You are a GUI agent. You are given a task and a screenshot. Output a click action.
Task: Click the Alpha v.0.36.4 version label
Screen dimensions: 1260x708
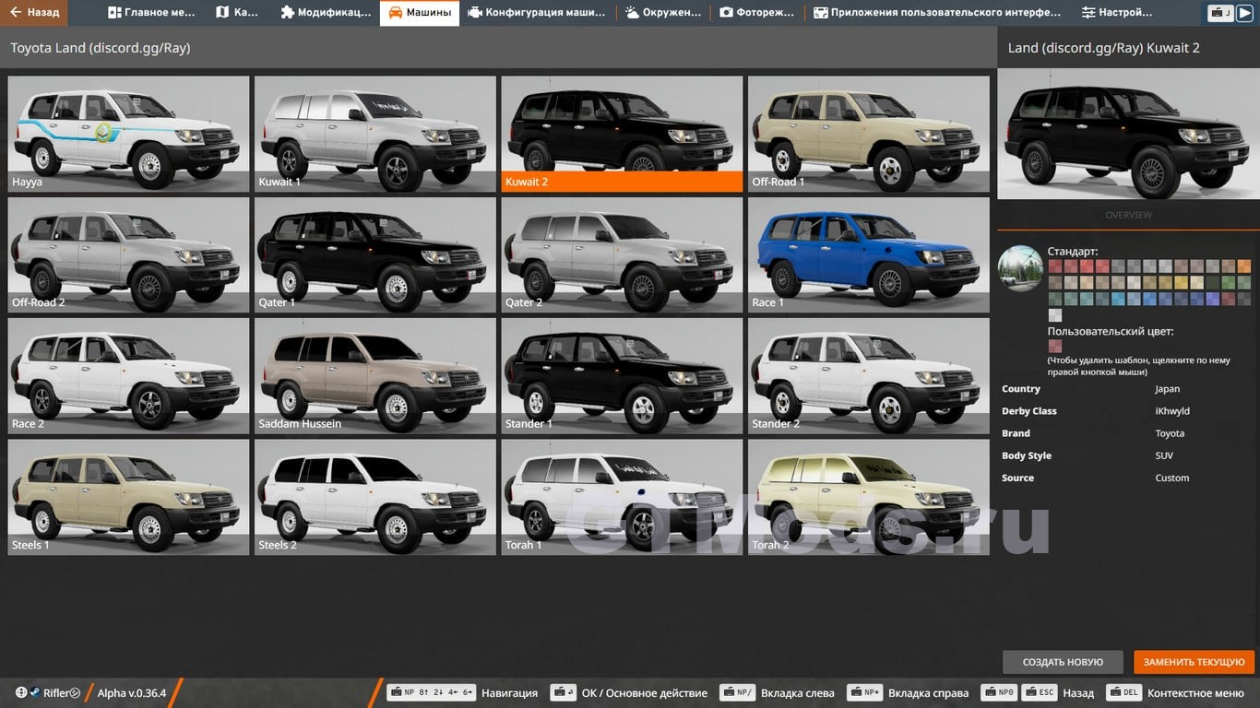132,693
